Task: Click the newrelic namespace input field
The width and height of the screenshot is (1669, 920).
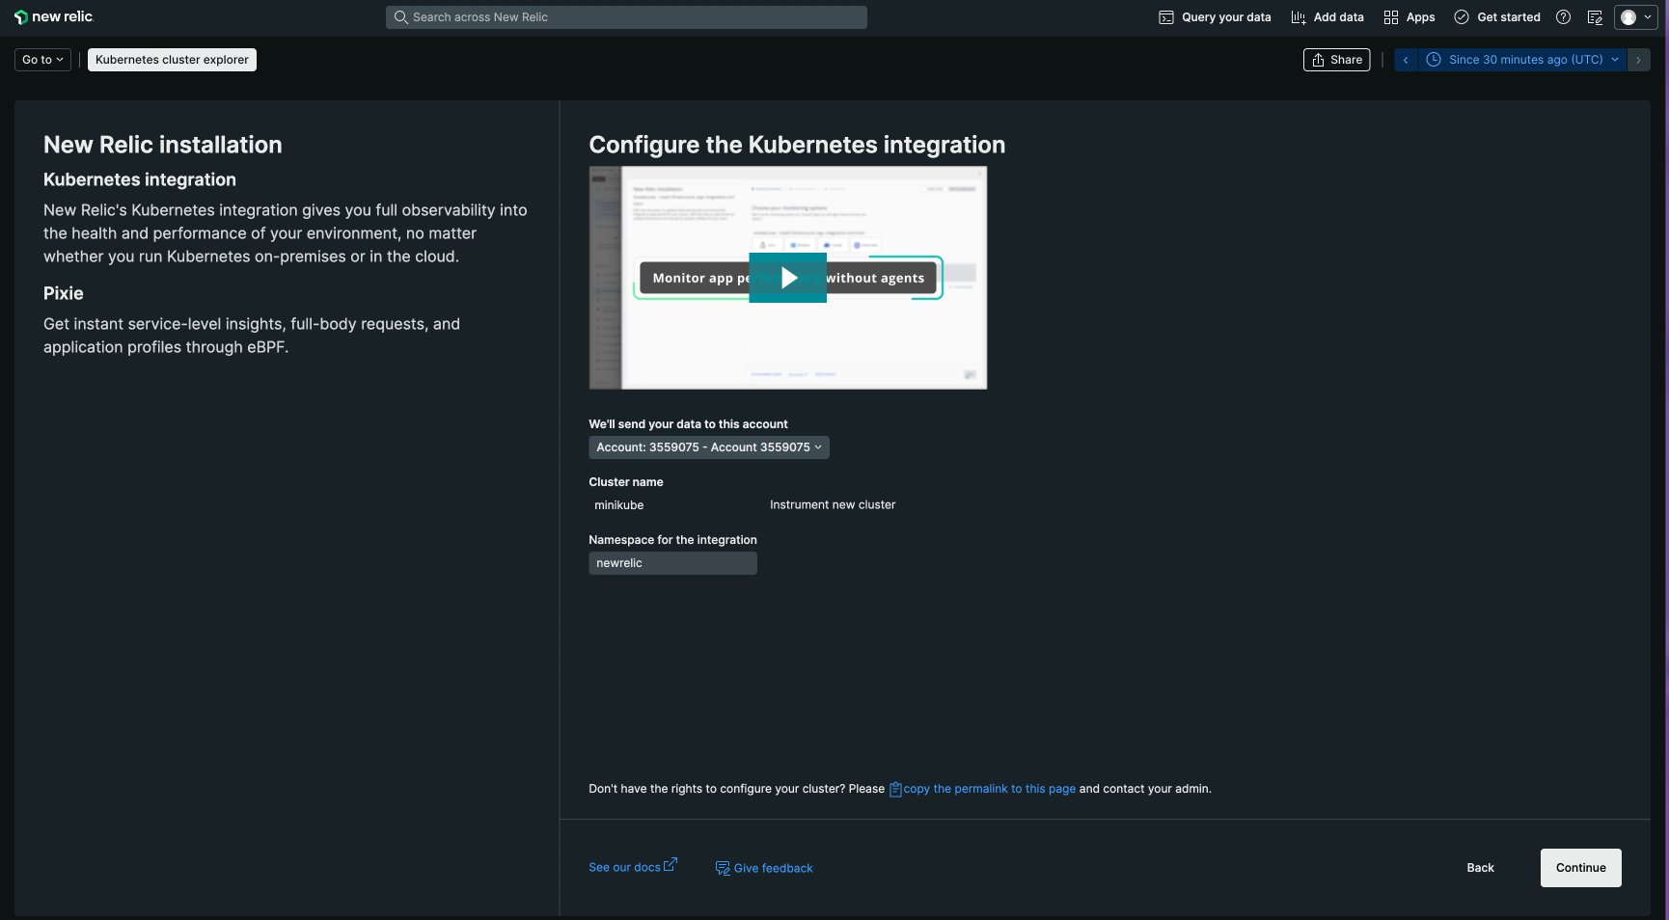Action: [x=672, y=563]
